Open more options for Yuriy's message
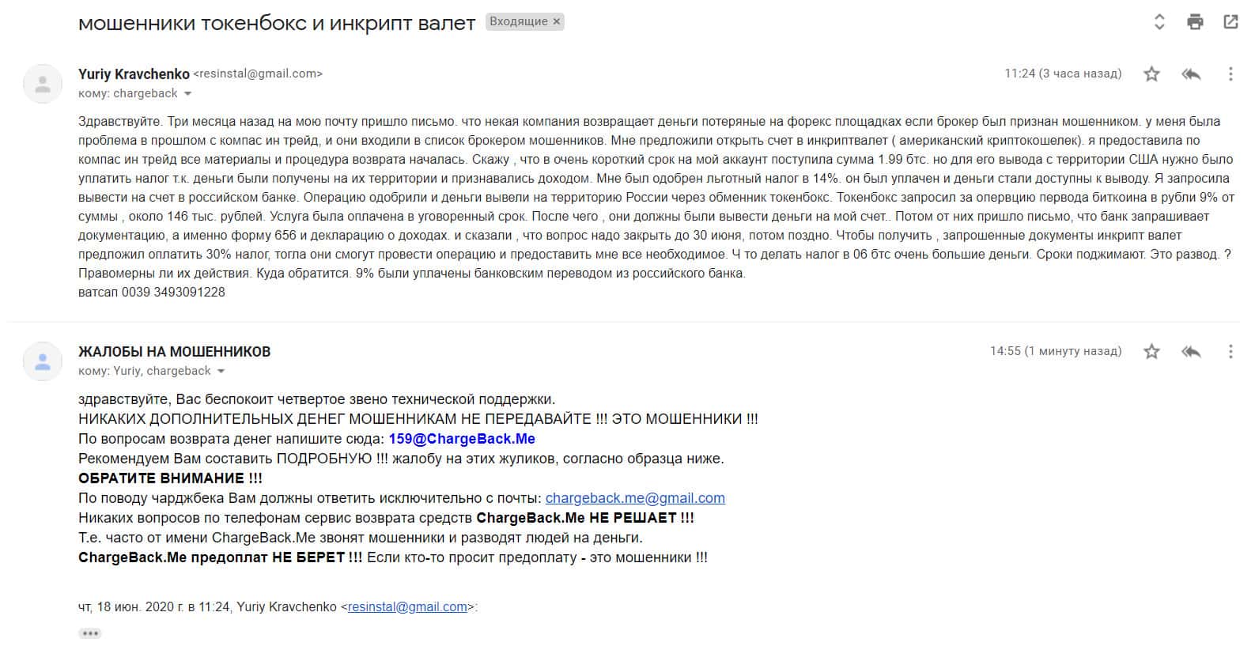The width and height of the screenshot is (1255, 646). (1230, 74)
